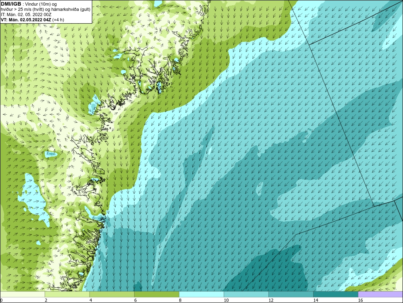Click the 'VT: Mán. 02.05.2022 04Z' line
403x303 pixels.
26,20
